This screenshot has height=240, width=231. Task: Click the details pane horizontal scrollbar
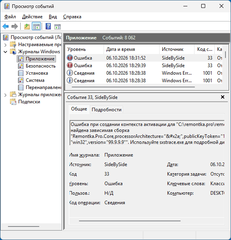(130, 221)
